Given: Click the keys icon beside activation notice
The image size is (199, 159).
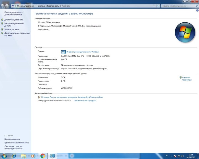Looking at the screenshot, I should 39,97.
